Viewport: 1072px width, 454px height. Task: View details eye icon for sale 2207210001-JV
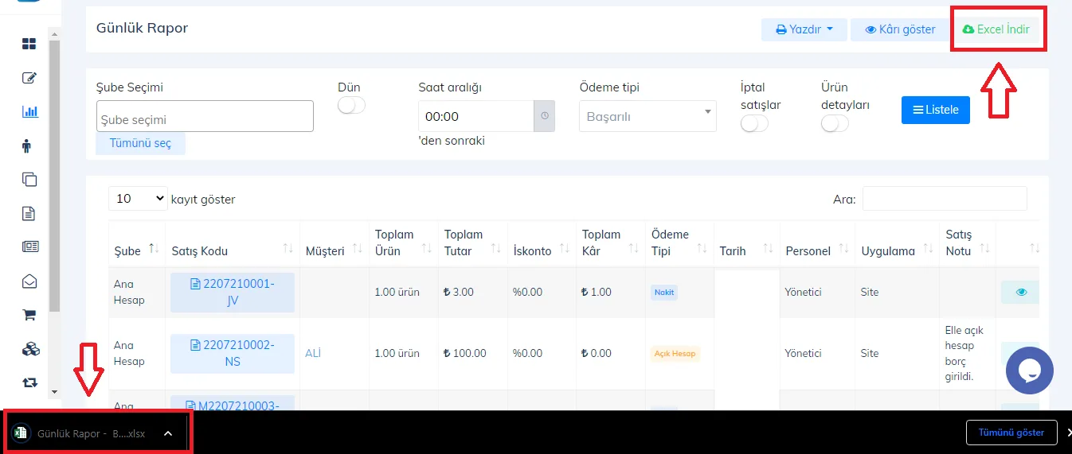(1021, 293)
